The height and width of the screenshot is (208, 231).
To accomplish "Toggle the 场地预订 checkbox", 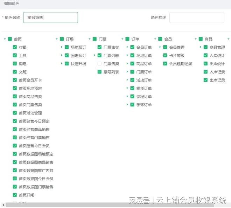I will [67, 47].
